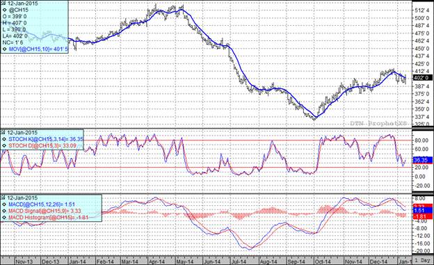Click the Oct-14 label on the time axis
The height and width of the screenshot is (265, 434).
[x=323, y=262]
